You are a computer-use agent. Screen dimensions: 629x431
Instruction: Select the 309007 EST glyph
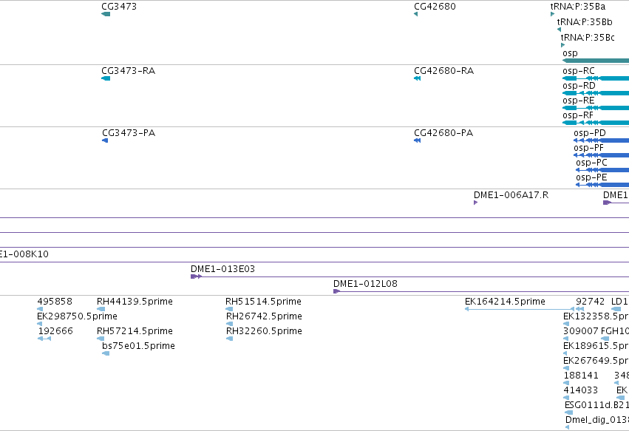pyautogui.click(x=565, y=339)
